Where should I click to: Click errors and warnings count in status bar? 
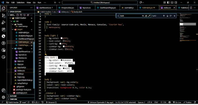[36, 102]
